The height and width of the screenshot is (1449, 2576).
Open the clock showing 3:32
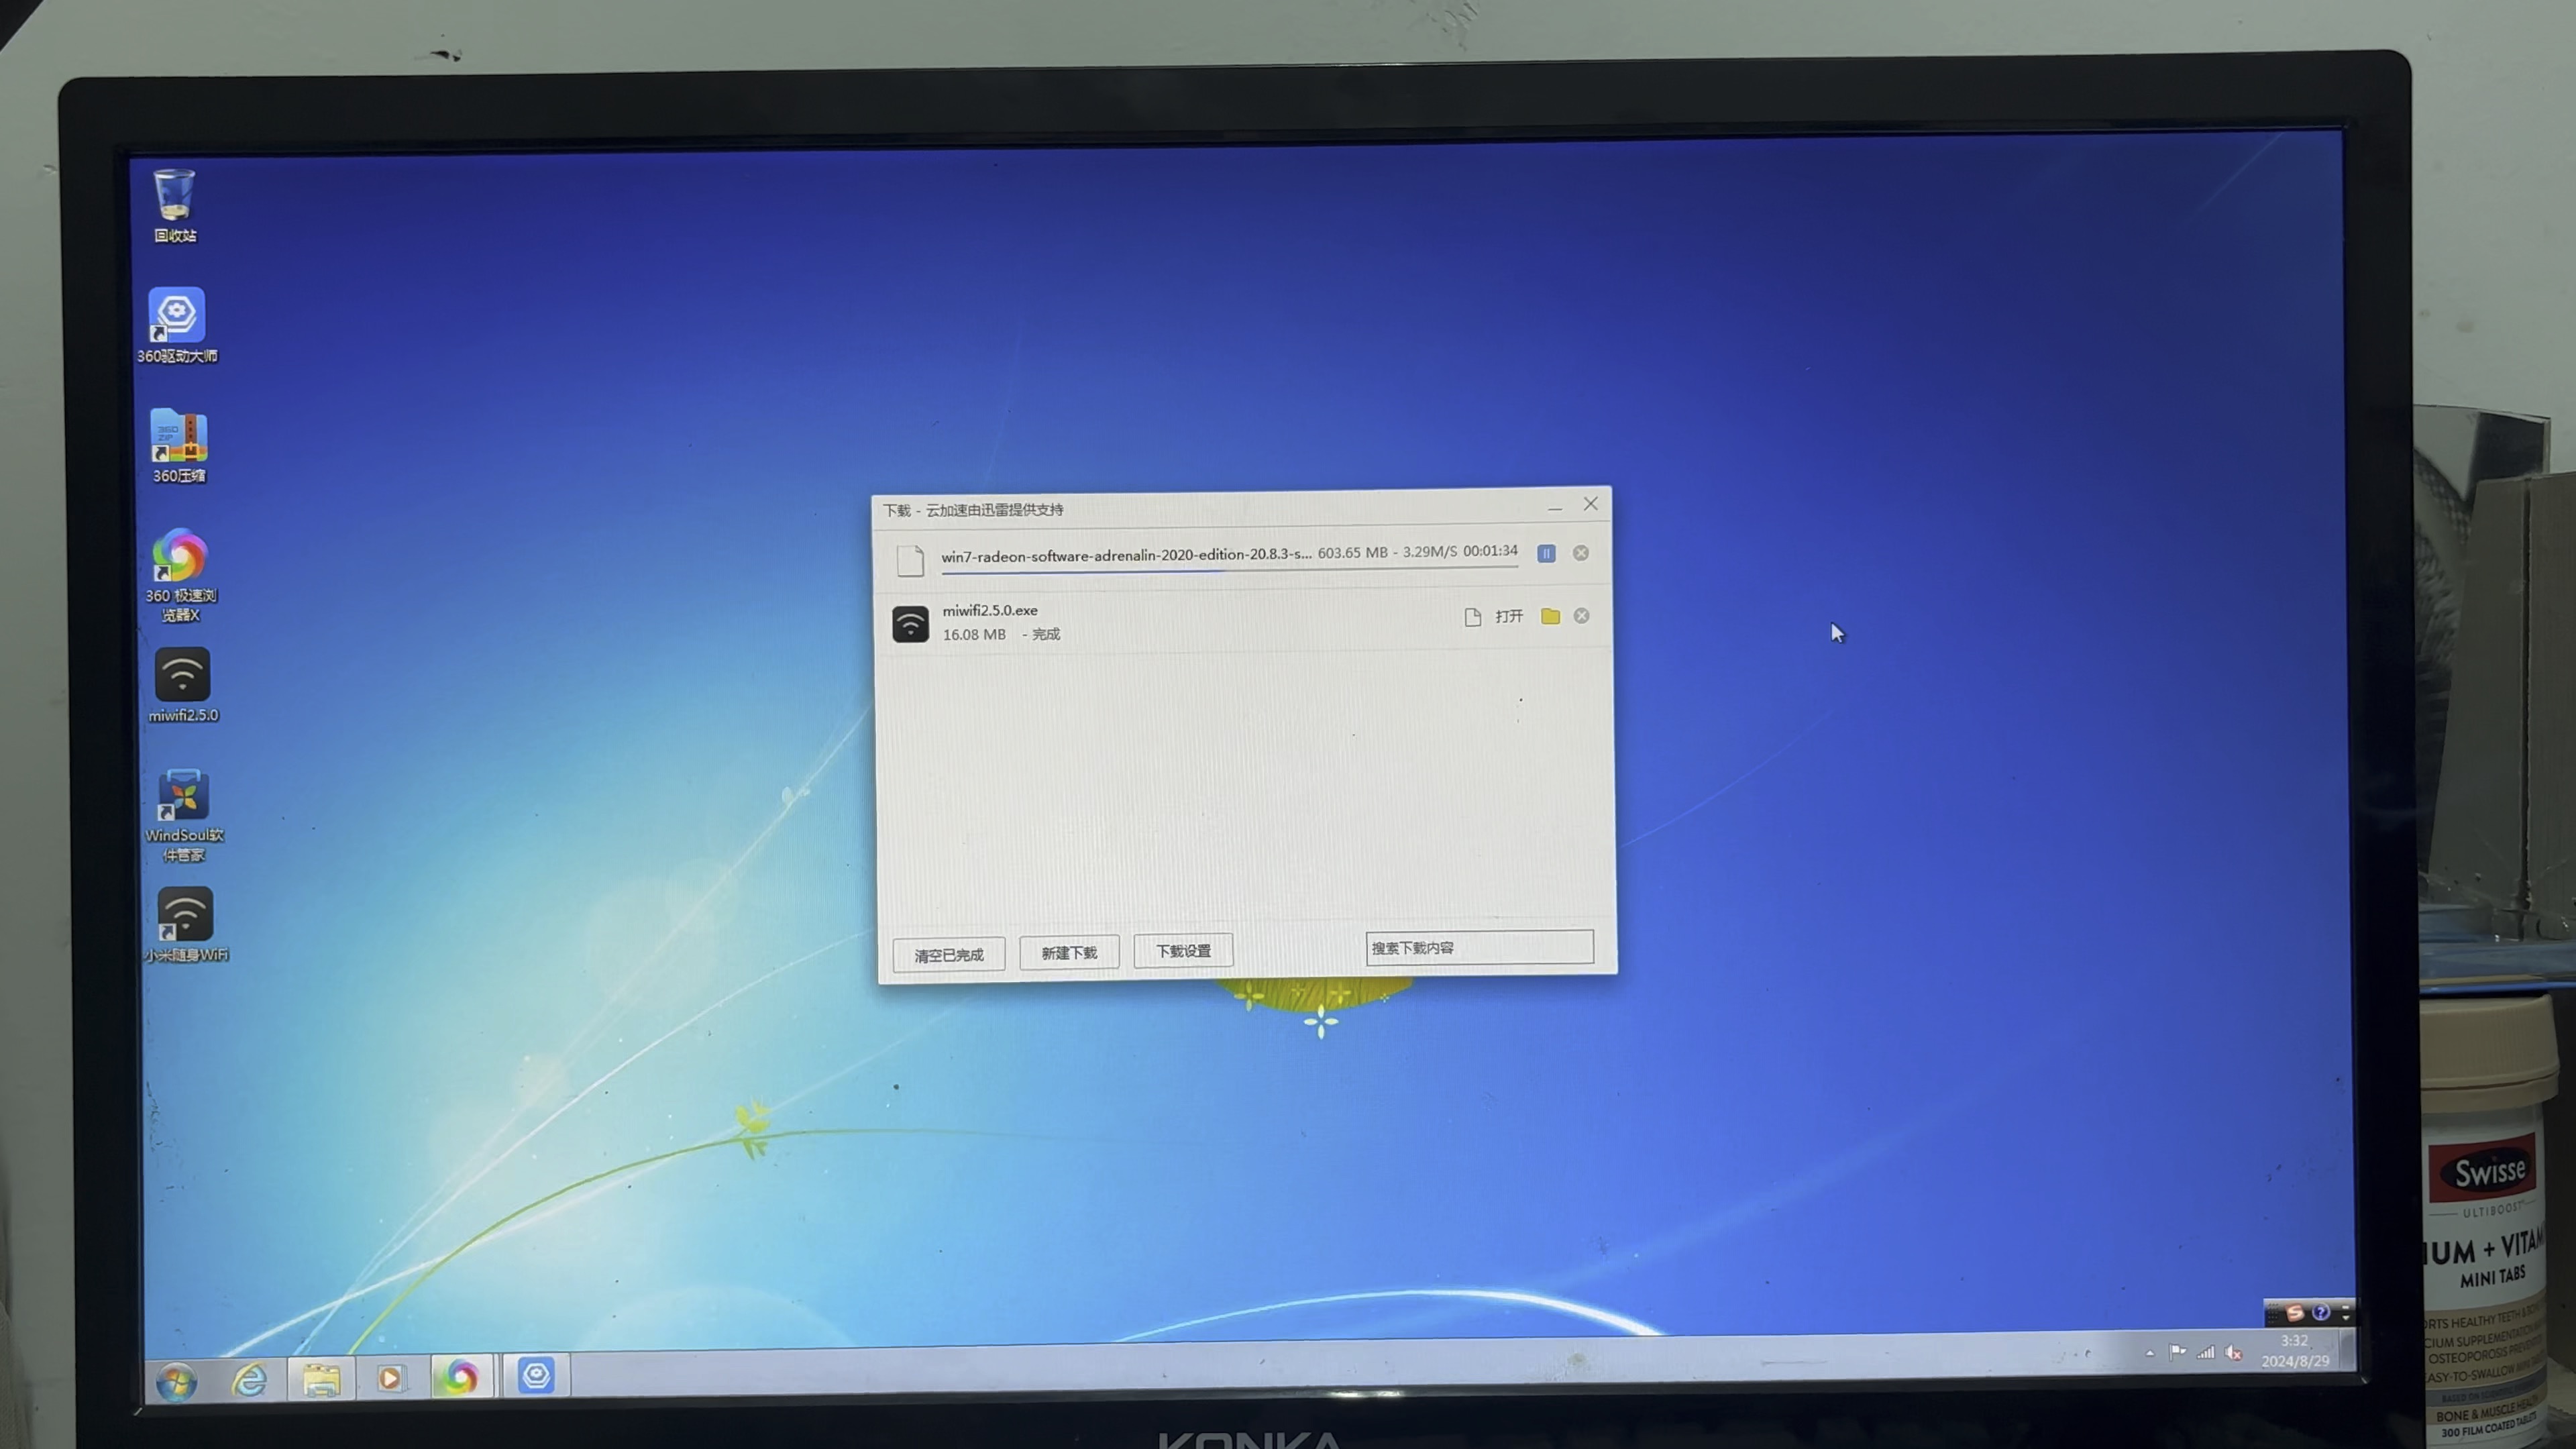point(2295,1351)
